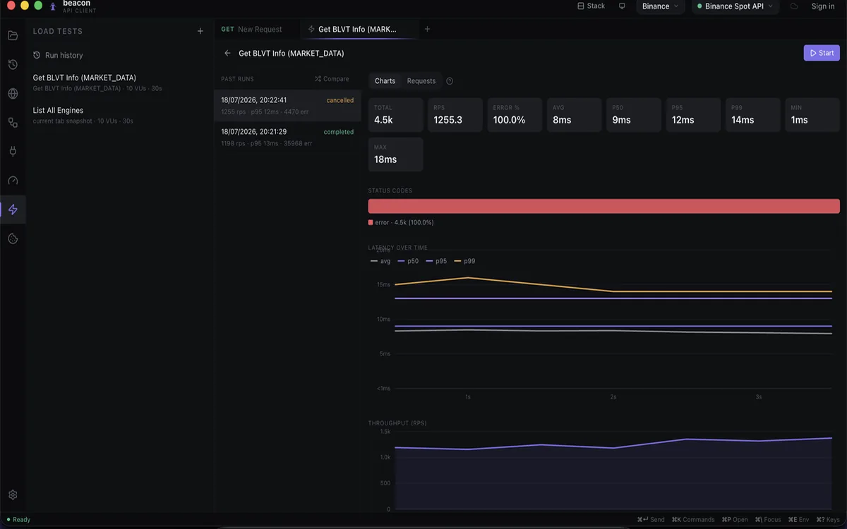Open the completed run from 20:21:29
Screen dimensions: 847x529
pyautogui.click(x=287, y=138)
